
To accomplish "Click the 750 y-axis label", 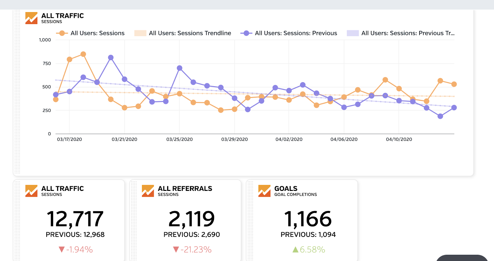I will 47,63.
